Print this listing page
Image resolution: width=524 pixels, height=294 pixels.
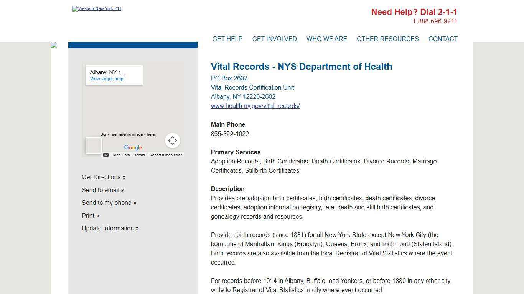click(x=91, y=216)
